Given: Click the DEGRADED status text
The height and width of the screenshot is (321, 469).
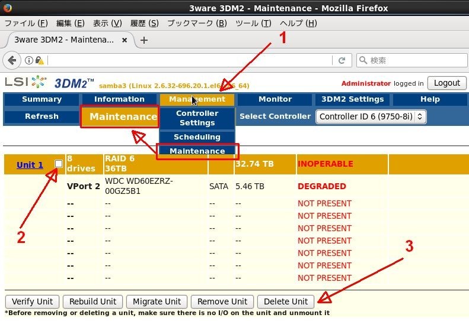Looking at the screenshot, I should [x=322, y=186].
